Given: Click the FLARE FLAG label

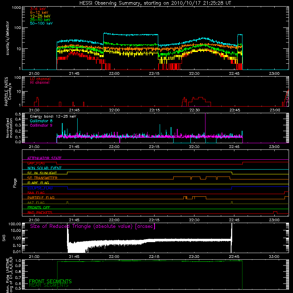Looking at the screenshot, I should click(38, 183).
